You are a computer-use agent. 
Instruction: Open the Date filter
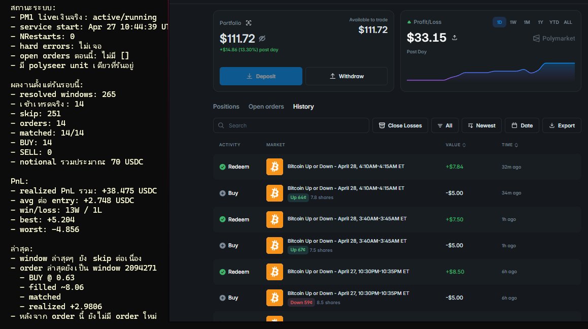click(x=522, y=125)
